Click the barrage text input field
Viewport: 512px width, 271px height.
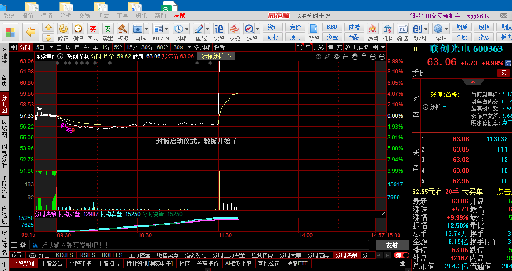(199, 245)
